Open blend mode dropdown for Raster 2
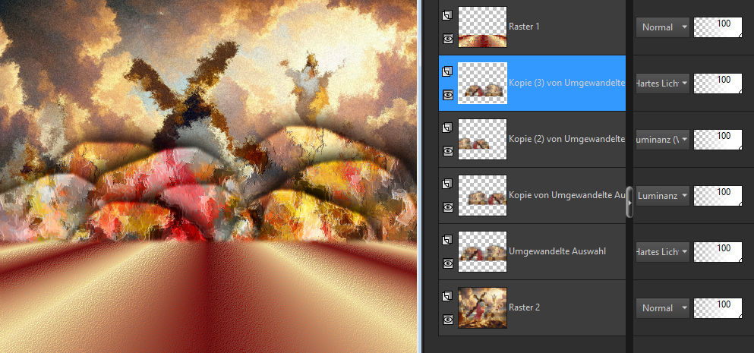This screenshot has width=754, height=353. coord(662,308)
